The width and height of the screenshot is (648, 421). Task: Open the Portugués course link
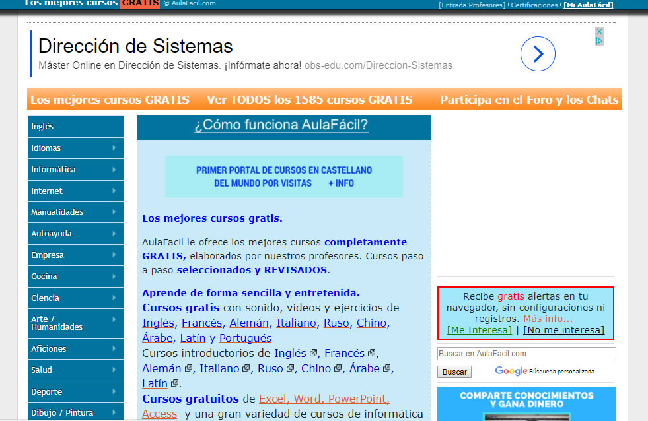click(245, 338)
